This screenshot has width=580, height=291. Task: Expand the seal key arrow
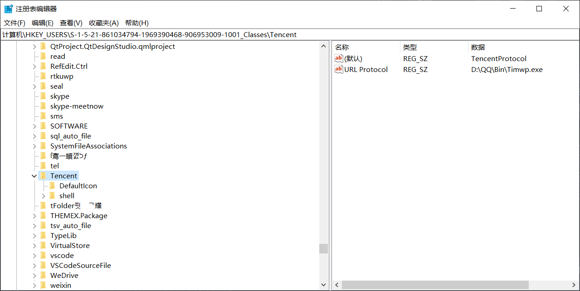click(x=34, y=86)
